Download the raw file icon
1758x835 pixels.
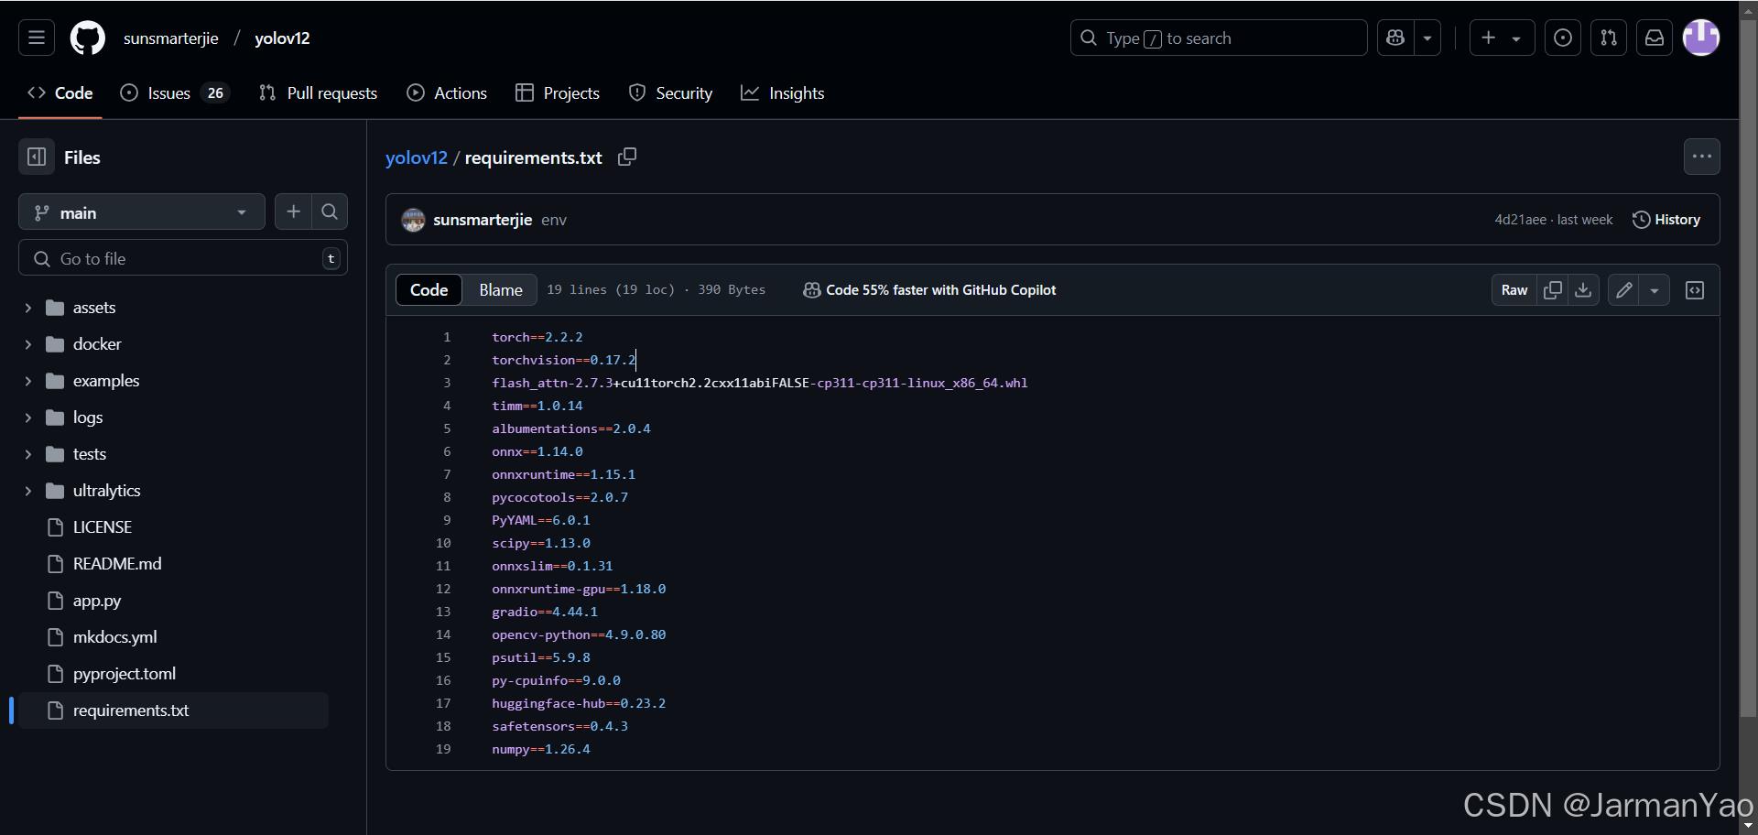(x=1583, y=289)
